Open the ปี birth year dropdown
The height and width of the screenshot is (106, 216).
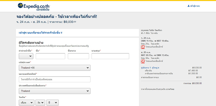(x=52, y=103)
